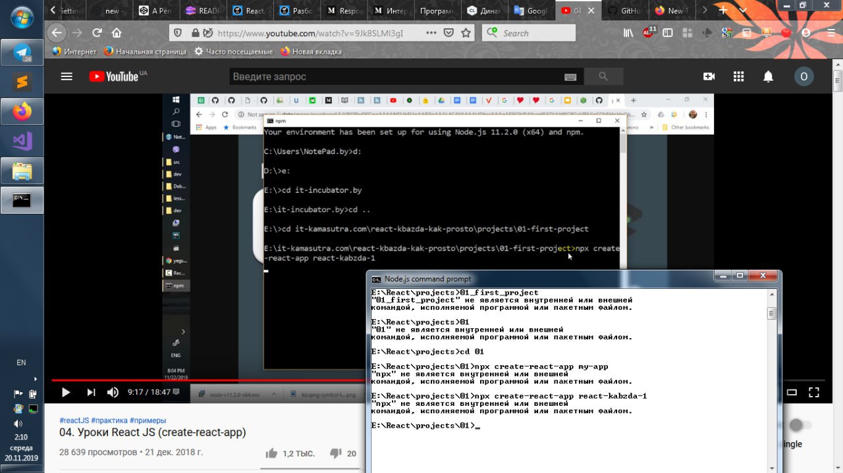This screenshot has width=843, height=473.
Task: Toggle the Firefox sidebar
Action: (668, 33)
